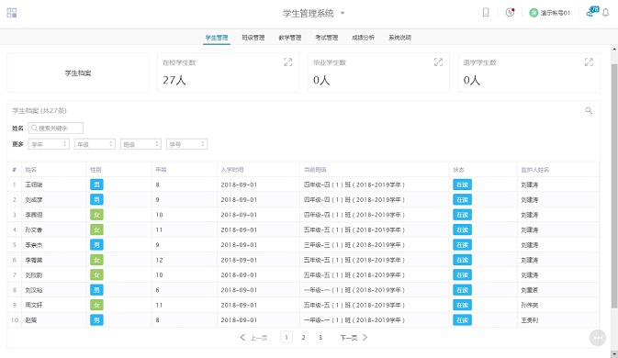The image size is (618, 358).
Task: Go to previous page with 上一页
Action: click(x=253, y=338)
